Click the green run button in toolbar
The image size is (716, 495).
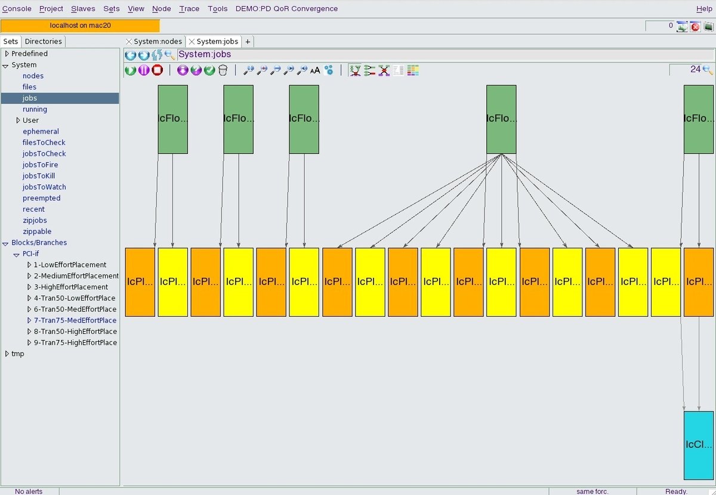(x=130, y=70)
